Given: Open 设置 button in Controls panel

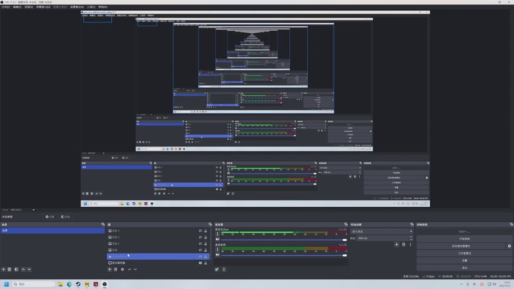Looking at the screenshot, I should [x=465, y=261].
